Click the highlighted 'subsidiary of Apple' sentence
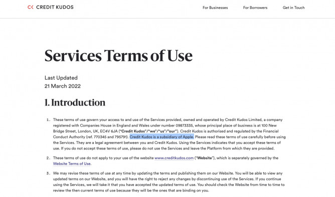335x197 pixels. click(x=161, y=137)
